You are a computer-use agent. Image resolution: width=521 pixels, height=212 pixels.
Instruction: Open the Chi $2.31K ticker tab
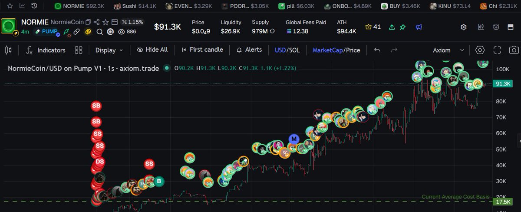pyautogui.click(x=498, y=6)
